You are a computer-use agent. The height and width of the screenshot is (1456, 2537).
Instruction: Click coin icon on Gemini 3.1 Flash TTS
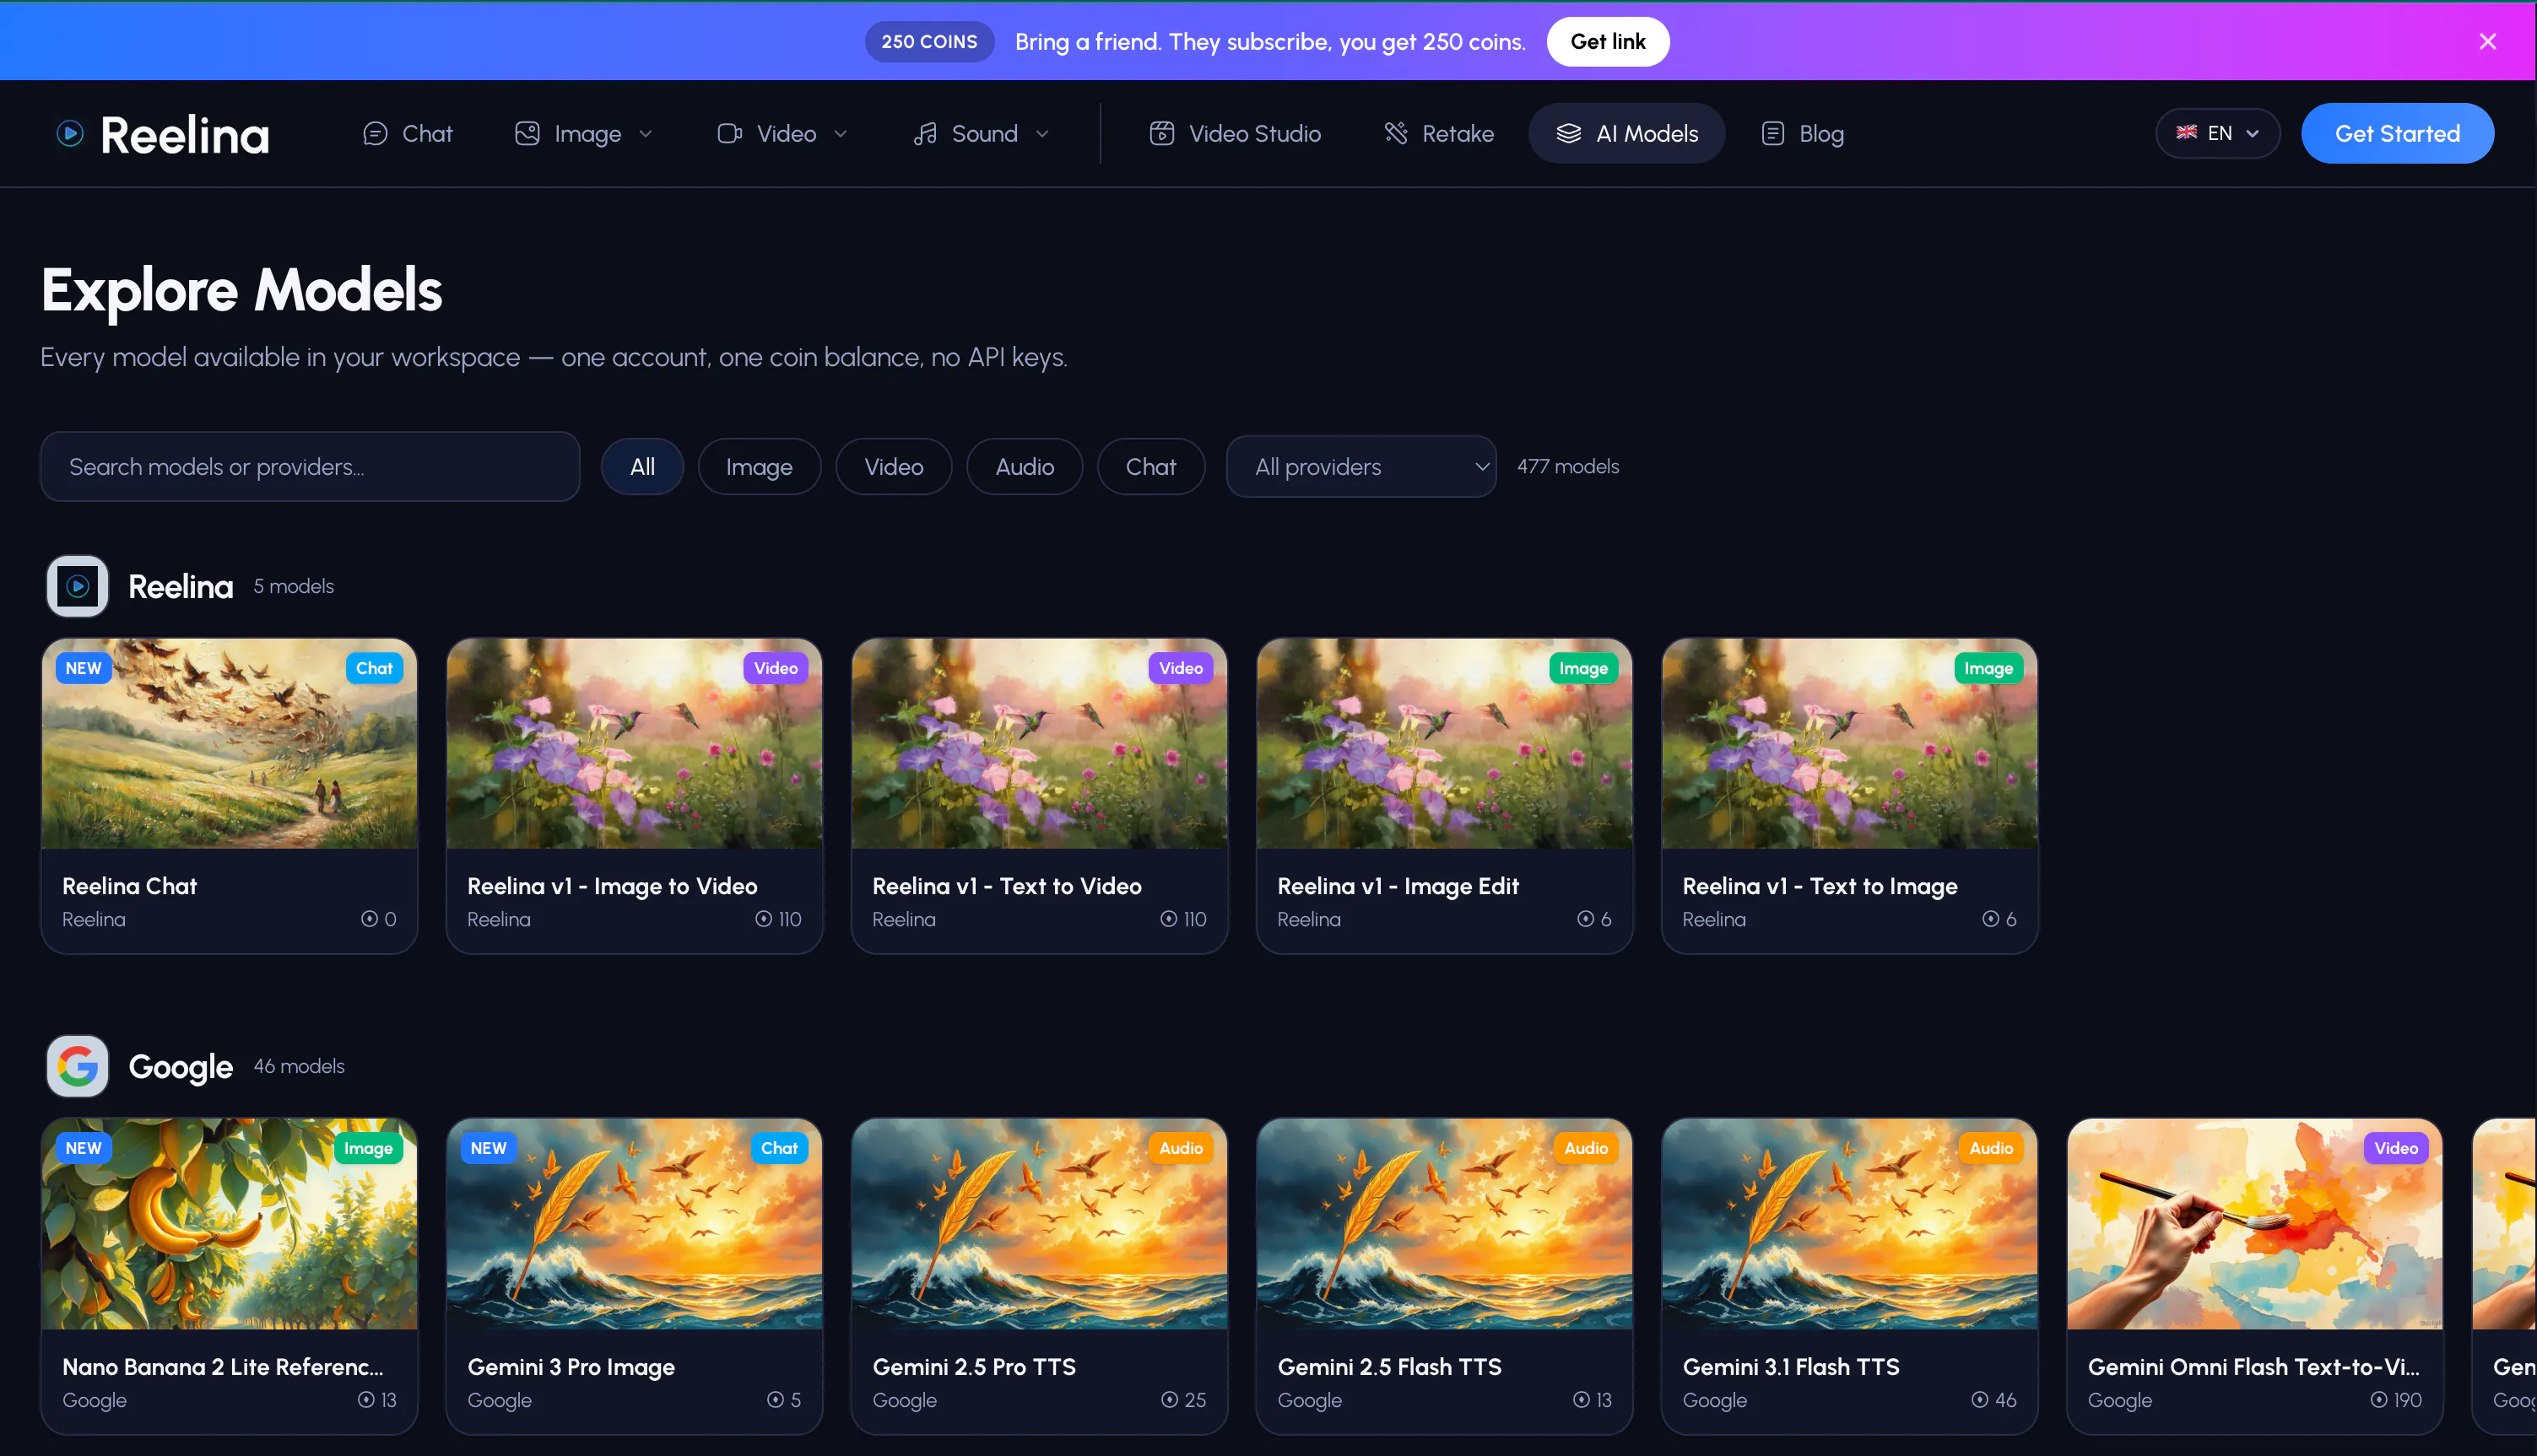point(1980,1400)
